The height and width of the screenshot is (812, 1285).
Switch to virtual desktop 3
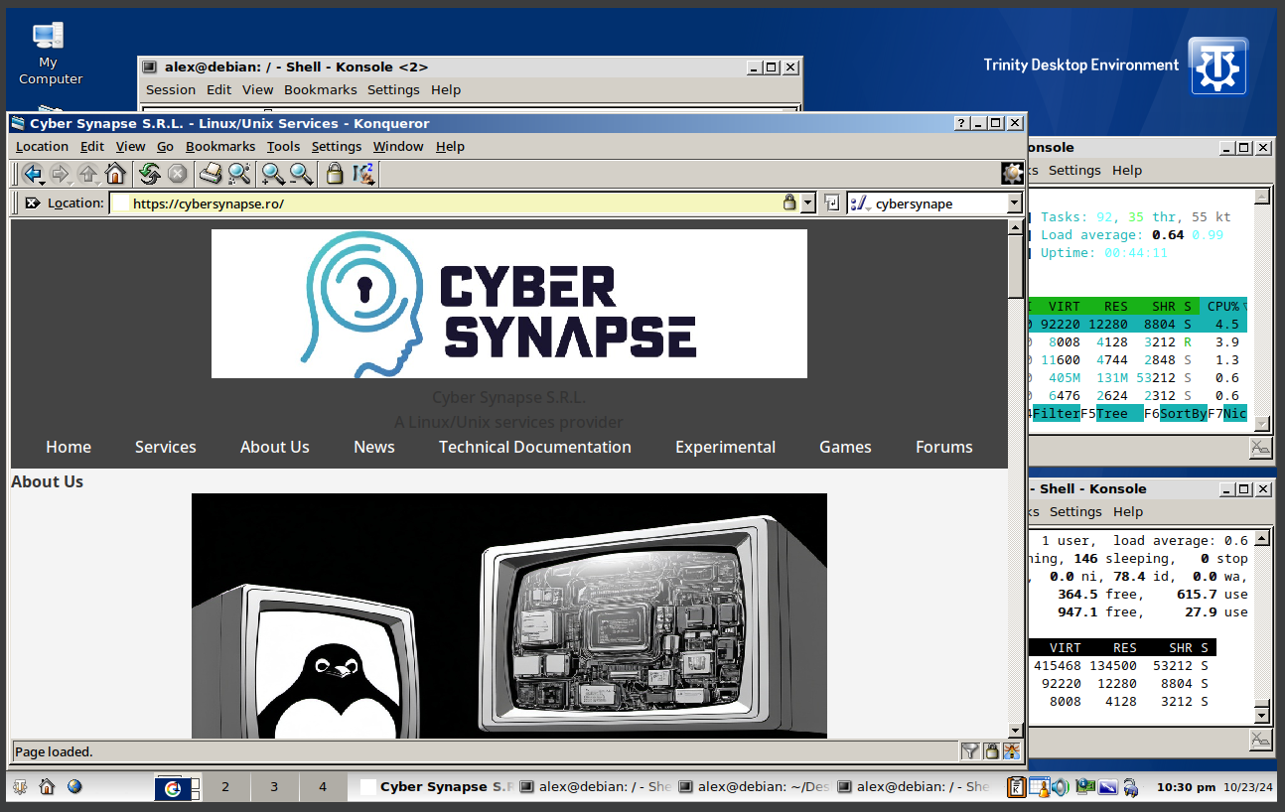tap(274, 787)
